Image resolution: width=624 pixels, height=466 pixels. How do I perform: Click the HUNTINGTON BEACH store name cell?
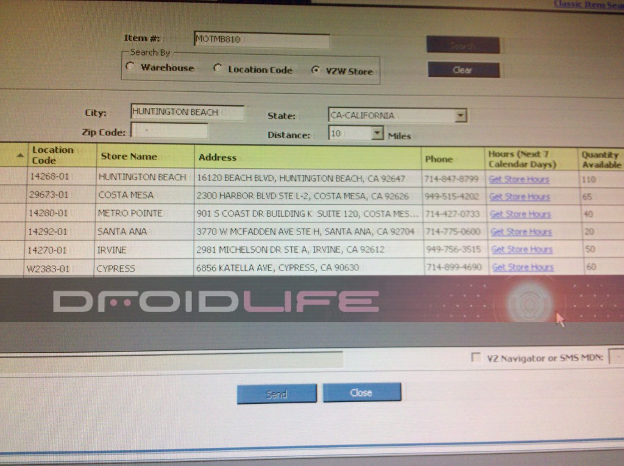click(x=142, y=177)
